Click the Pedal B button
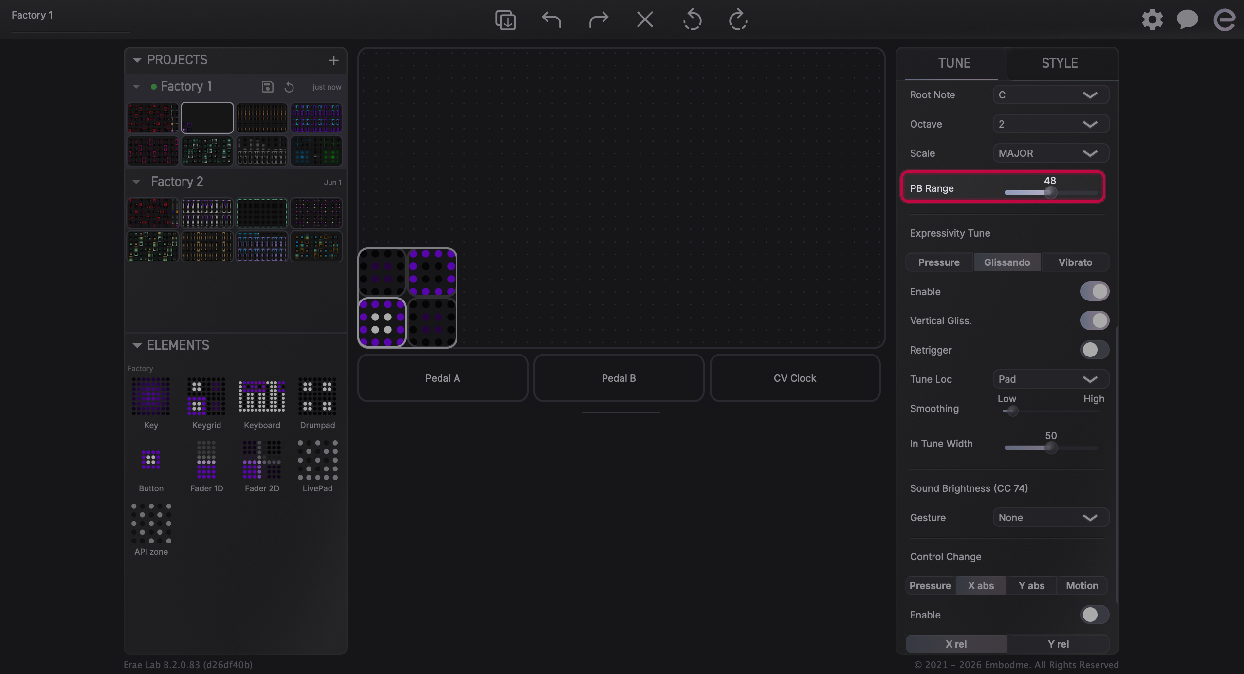 click(619, 378)
